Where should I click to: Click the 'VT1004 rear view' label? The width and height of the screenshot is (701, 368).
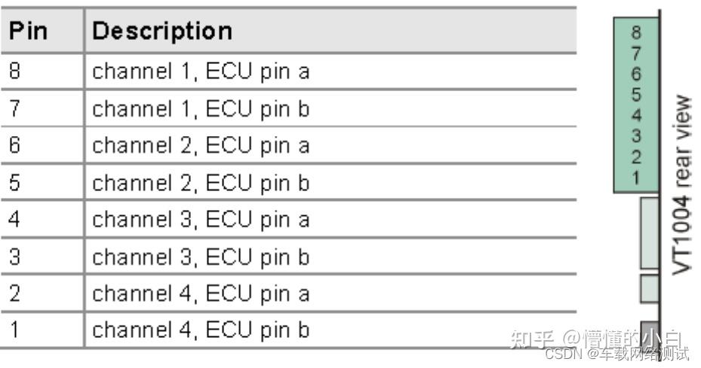click(x=682, y=184)
